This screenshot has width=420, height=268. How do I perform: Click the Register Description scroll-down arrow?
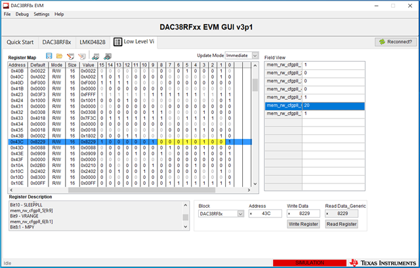185,227
